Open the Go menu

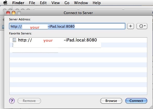pyautogui.click(x=67, y=3)
